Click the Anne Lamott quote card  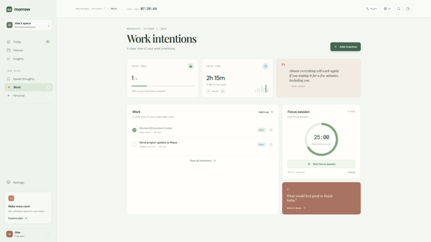(x=319, y=78)
